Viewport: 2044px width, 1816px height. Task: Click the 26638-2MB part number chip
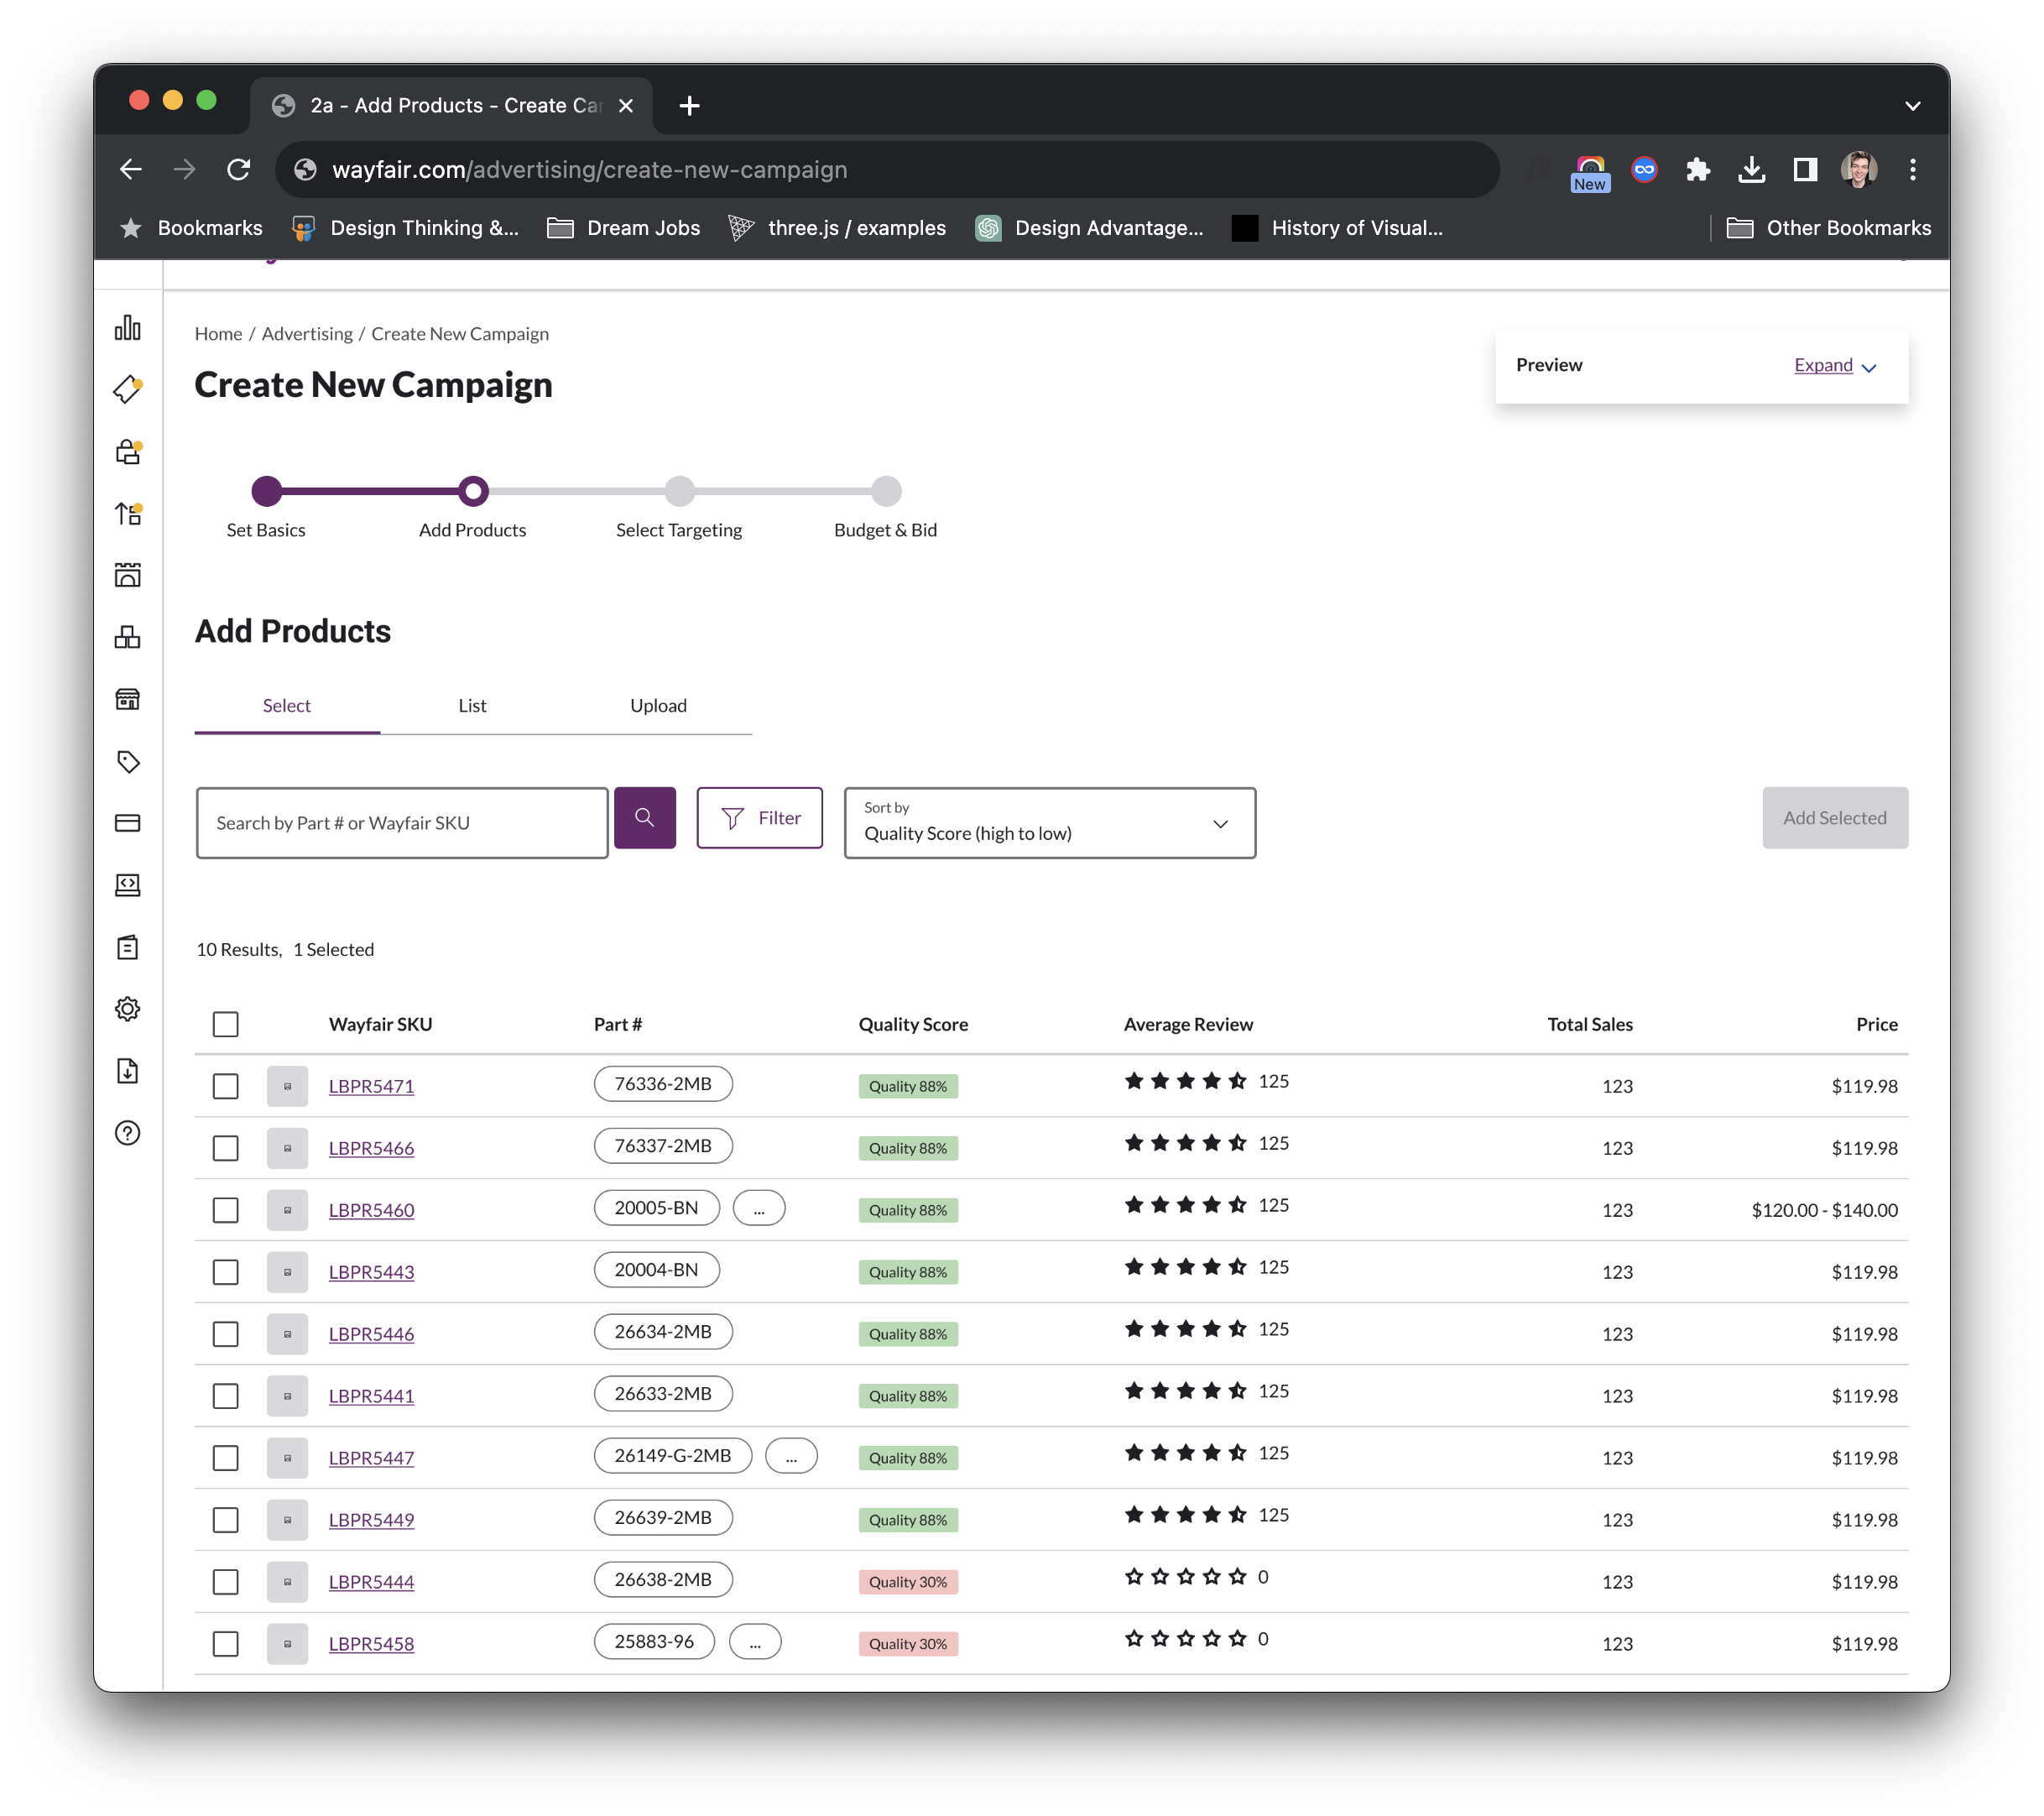pyautogui.click(x=663, y=1580)
